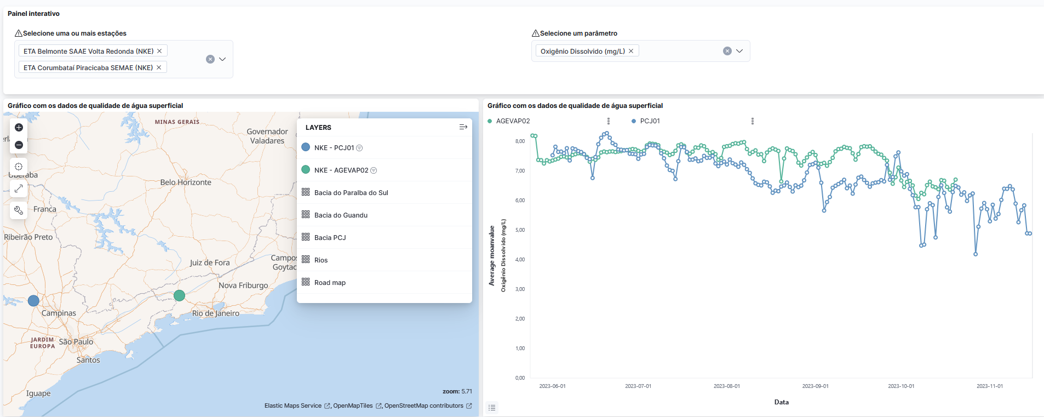Remove the Oxigênio Dissolvido parameter tag
The height and width of the screenshot is (417, 1044).
[x=631, y=51]
